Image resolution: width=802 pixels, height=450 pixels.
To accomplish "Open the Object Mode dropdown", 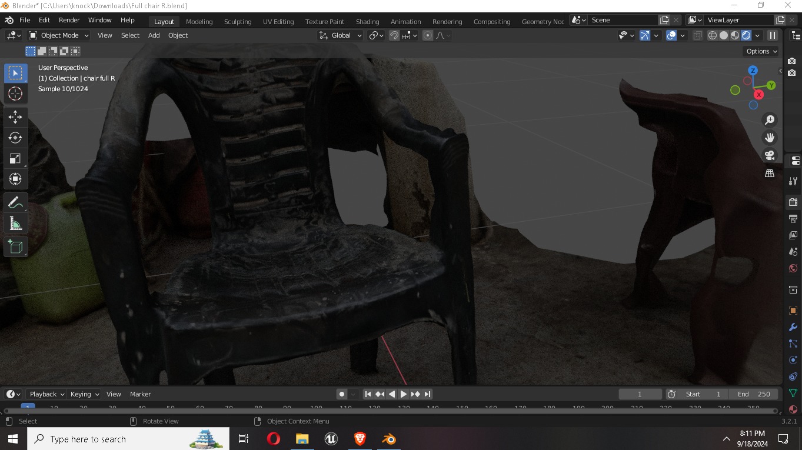I will (x=59, y=35).
